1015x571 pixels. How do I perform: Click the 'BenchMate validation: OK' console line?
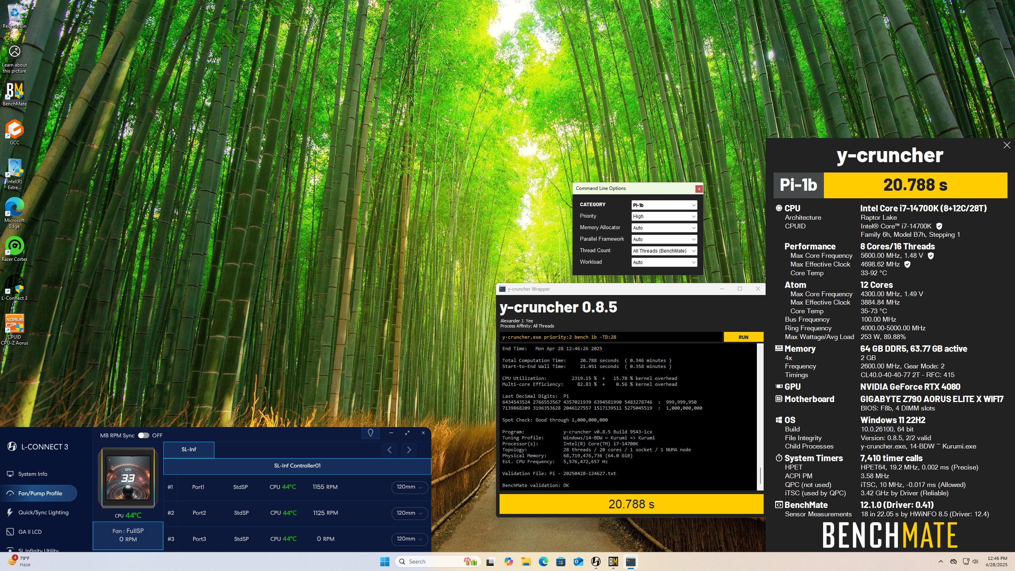point(535,485)
